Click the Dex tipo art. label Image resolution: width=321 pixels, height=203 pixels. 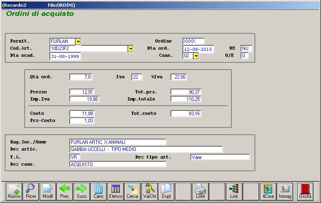click(153, 157)
